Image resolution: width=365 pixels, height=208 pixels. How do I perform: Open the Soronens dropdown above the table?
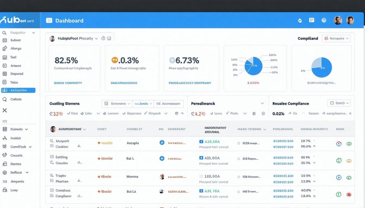(117, 103)
